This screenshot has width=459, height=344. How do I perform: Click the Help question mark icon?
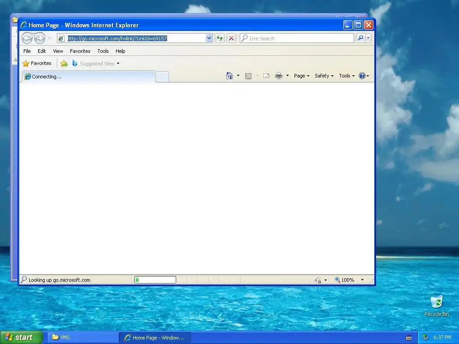362,76
